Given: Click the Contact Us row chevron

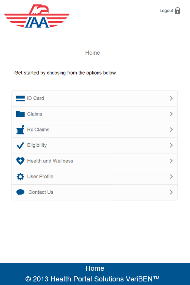Looking at the screenshot, I should click(x=171, y=192).
